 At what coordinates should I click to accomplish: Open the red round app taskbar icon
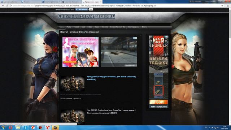[x=40, y=127]
